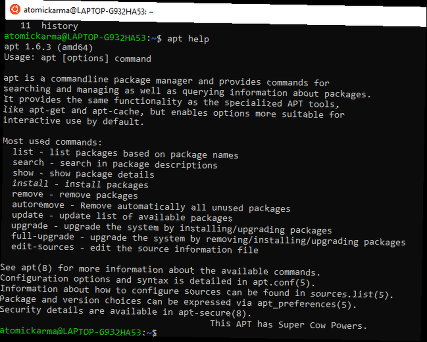This screenshot has width=427, height=342.
Task: Click the 'apt help' command text
Action: tap(188, 39)
